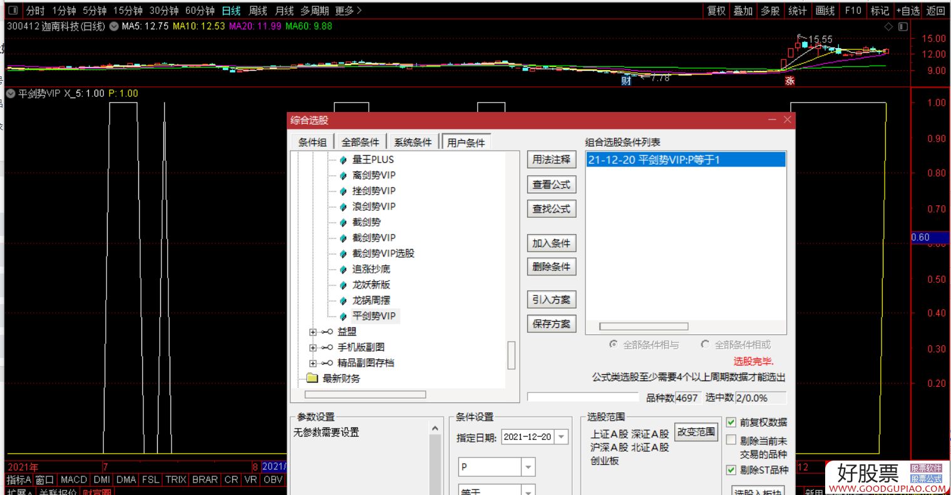Add stock via +自选 button
The width and height of the screenshot is (951, 495).
907,11
